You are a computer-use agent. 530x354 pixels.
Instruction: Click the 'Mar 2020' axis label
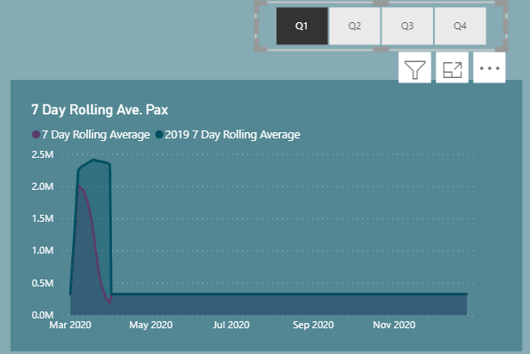pyautogui.click(x=70, y=325)
